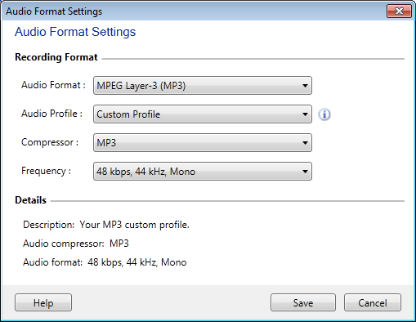Click the Details section header
416x322 pixels.
(30, 200)
